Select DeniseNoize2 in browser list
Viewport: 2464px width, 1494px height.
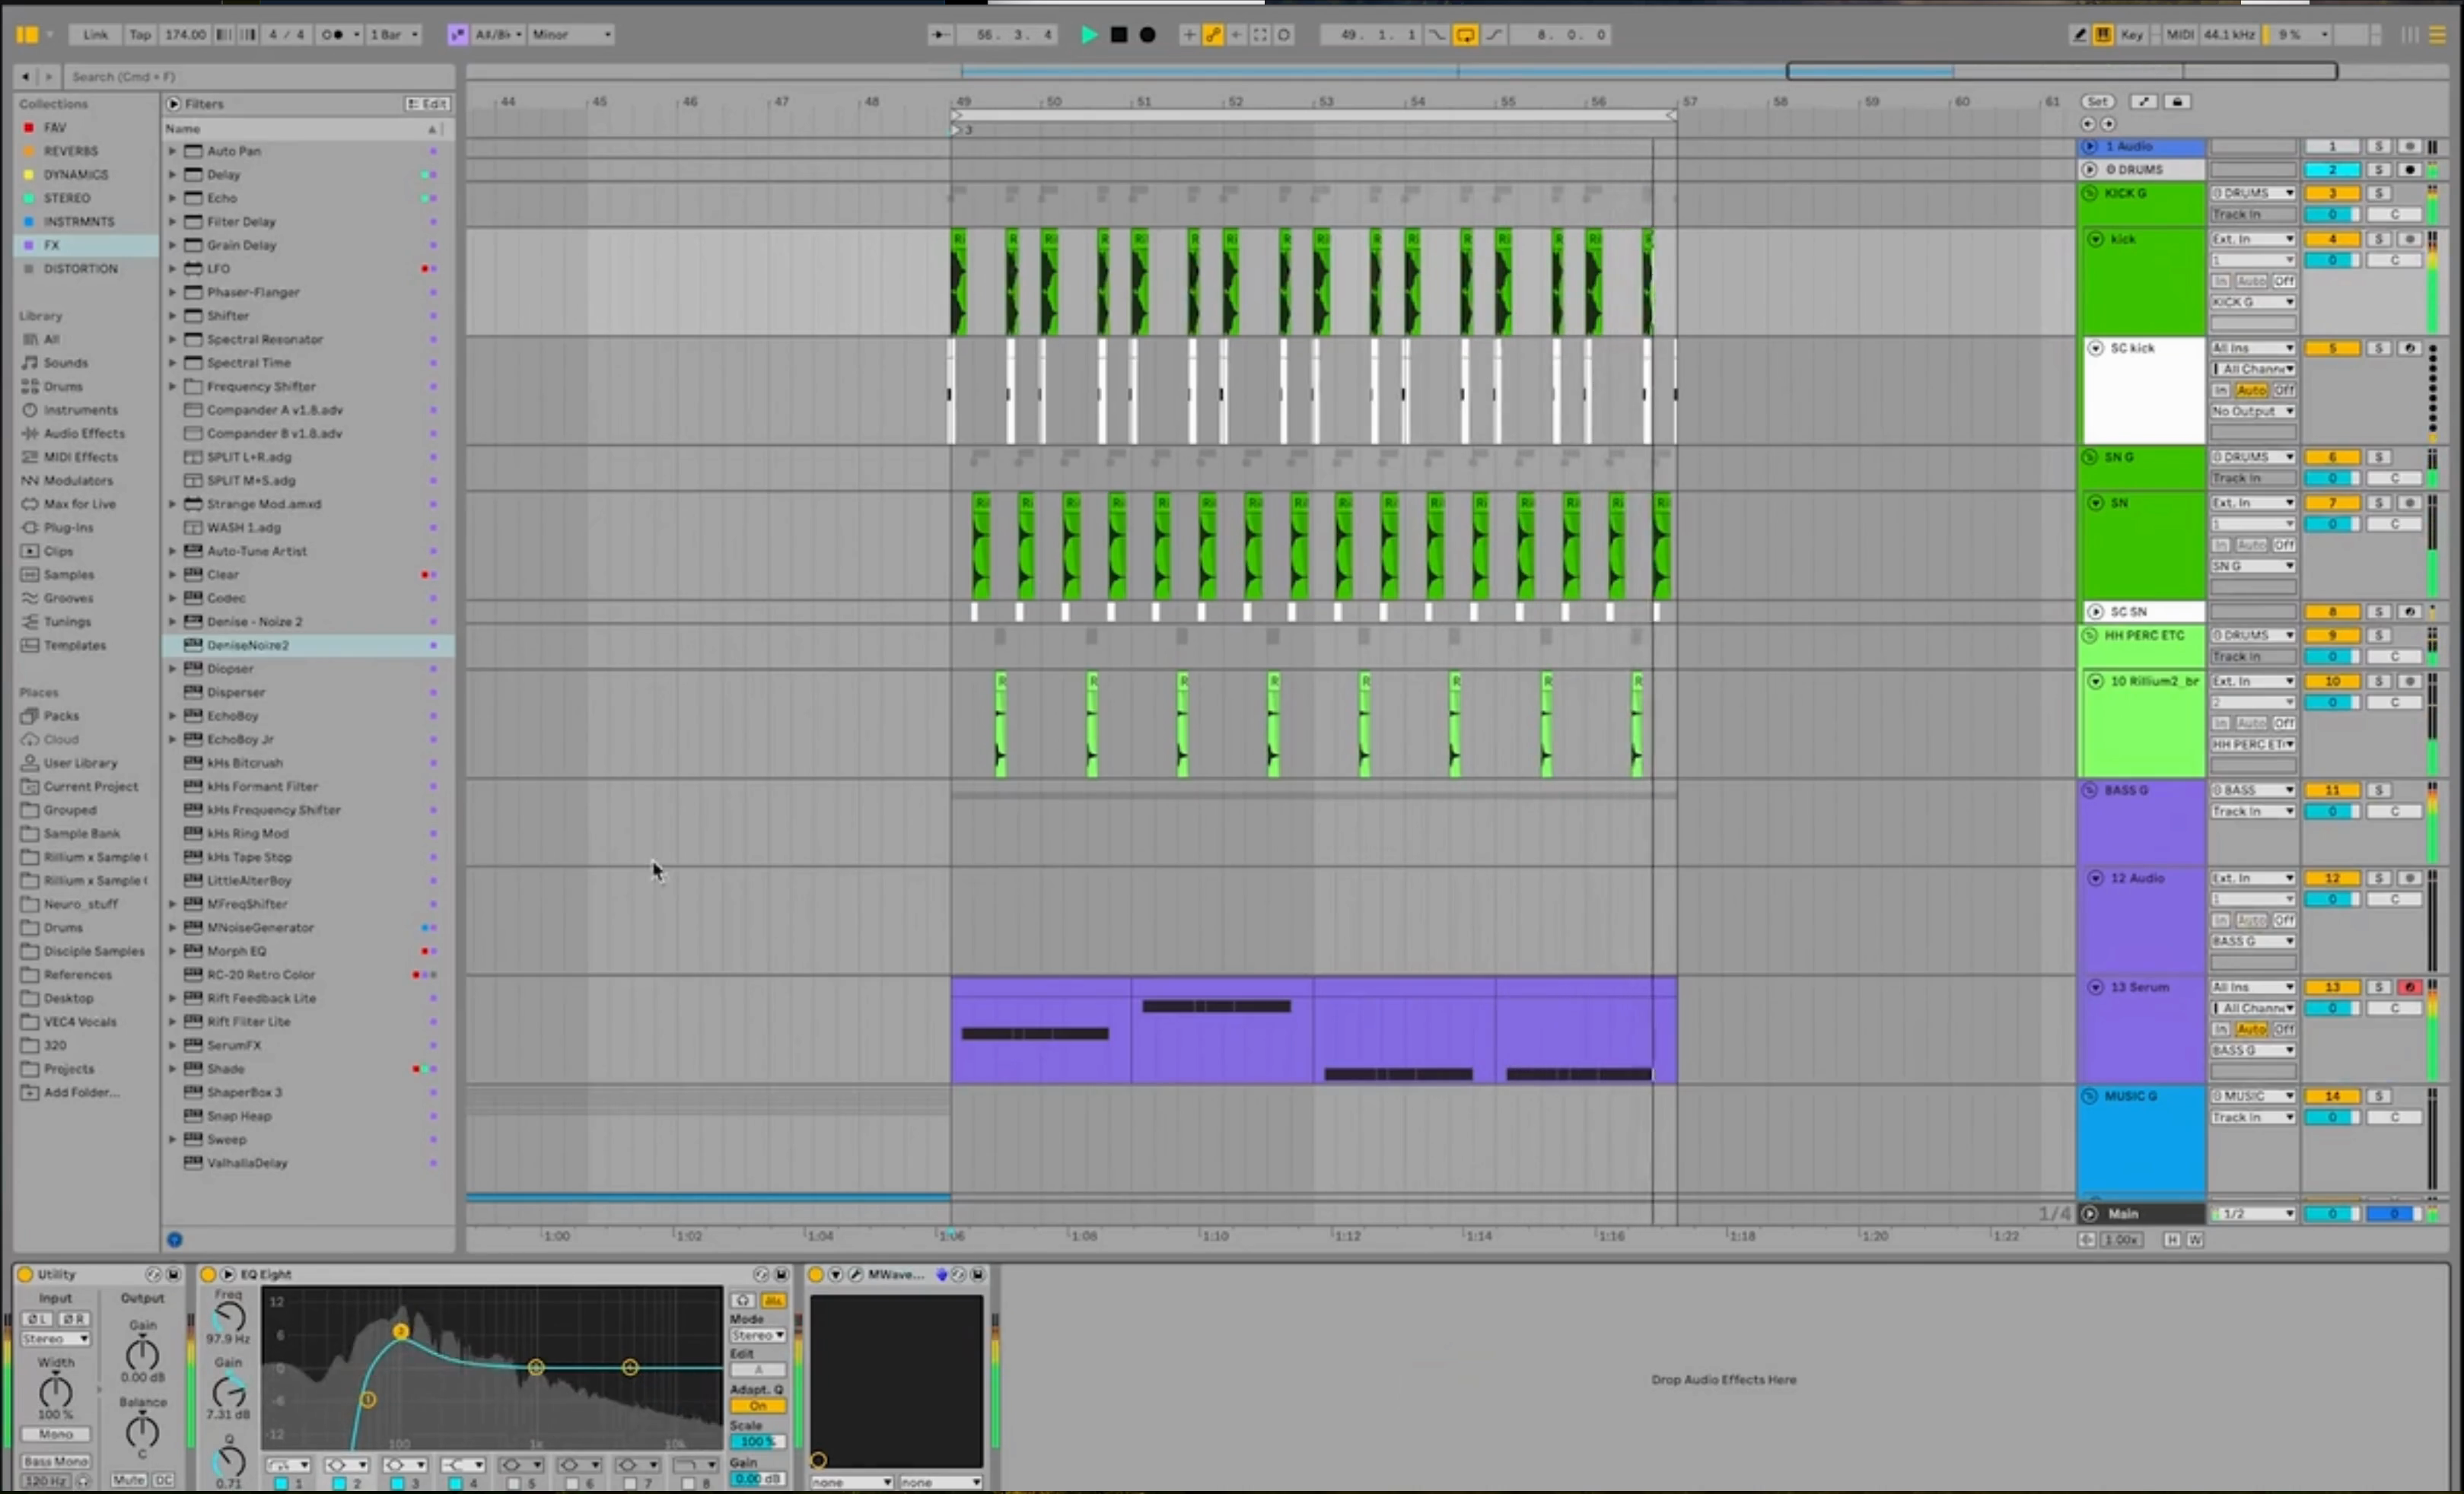[308, 644]
